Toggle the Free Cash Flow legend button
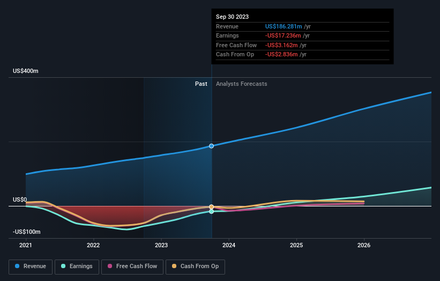 (x=132, y=267)
